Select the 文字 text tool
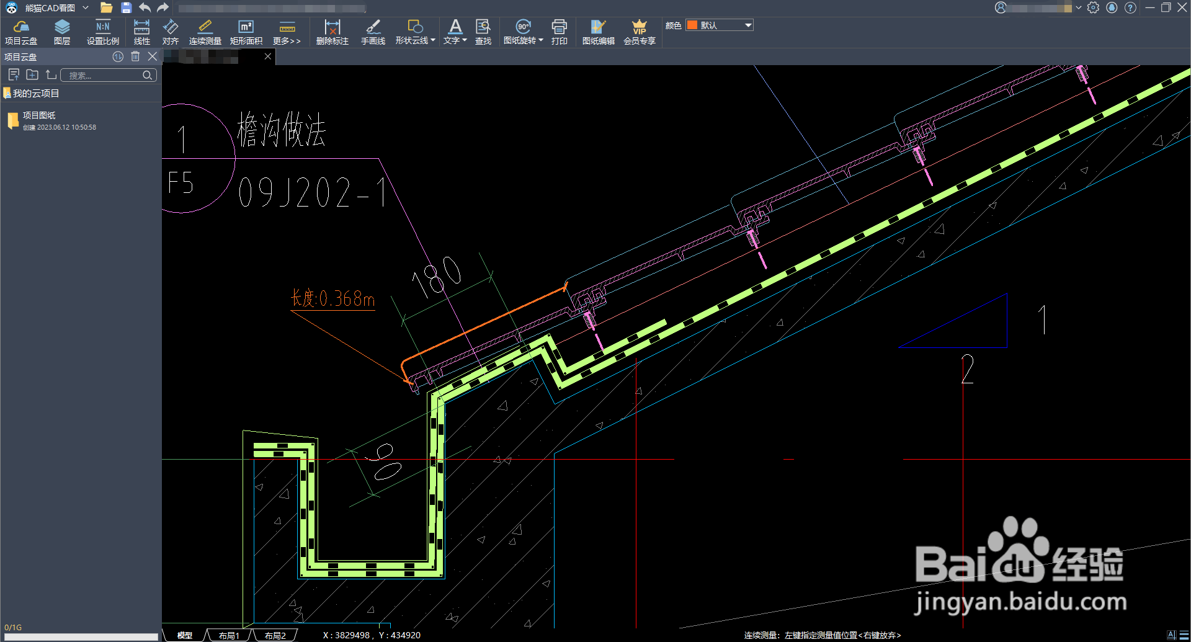 click(453, 32)
